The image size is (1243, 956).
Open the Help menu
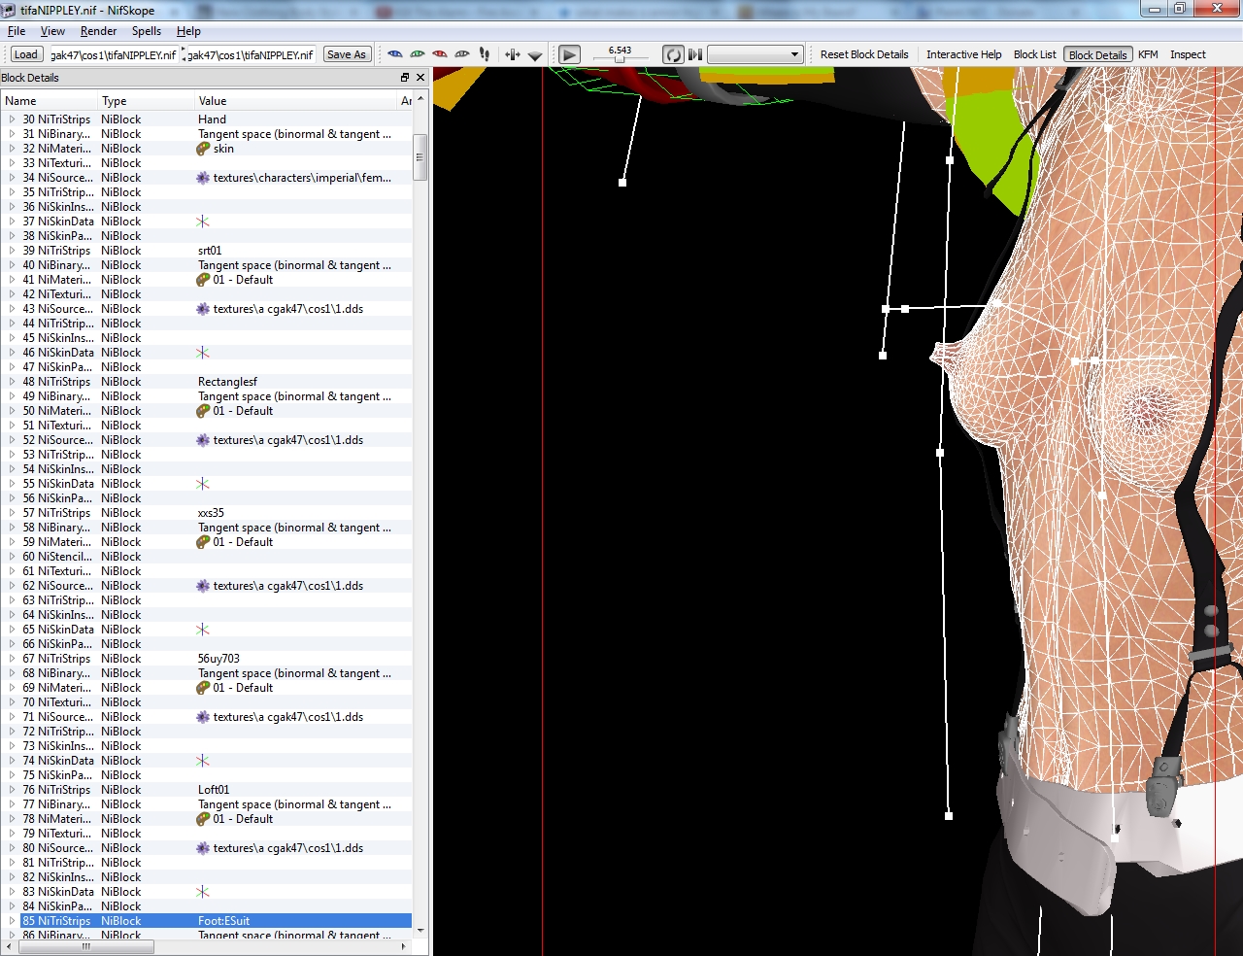coord(188,31)
